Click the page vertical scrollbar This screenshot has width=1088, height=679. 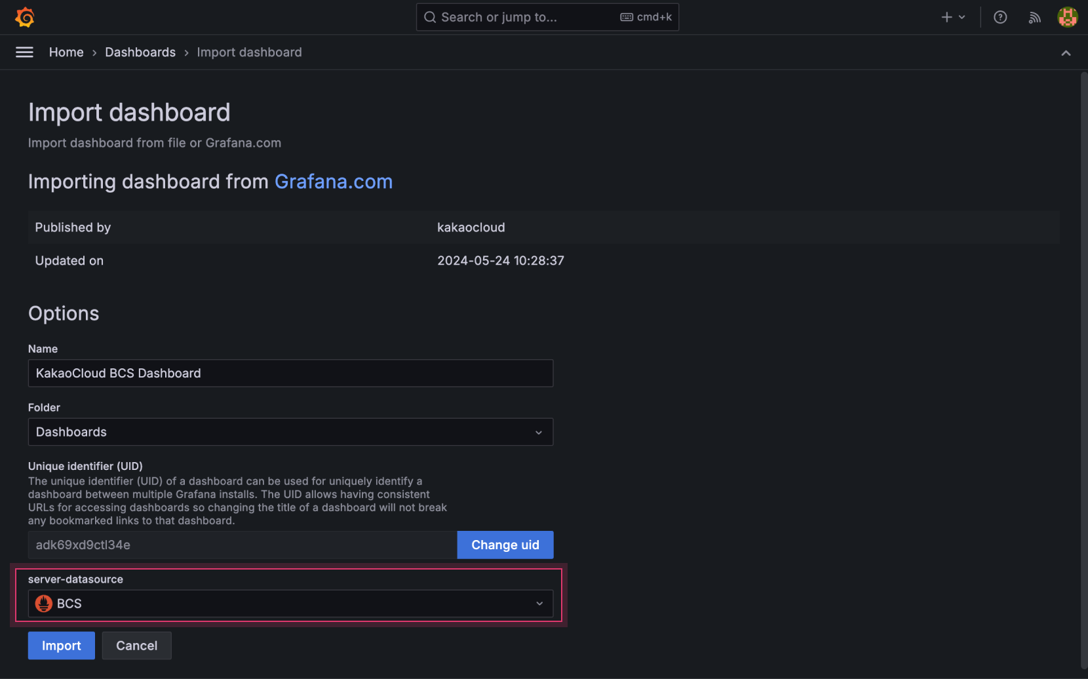1083,370
